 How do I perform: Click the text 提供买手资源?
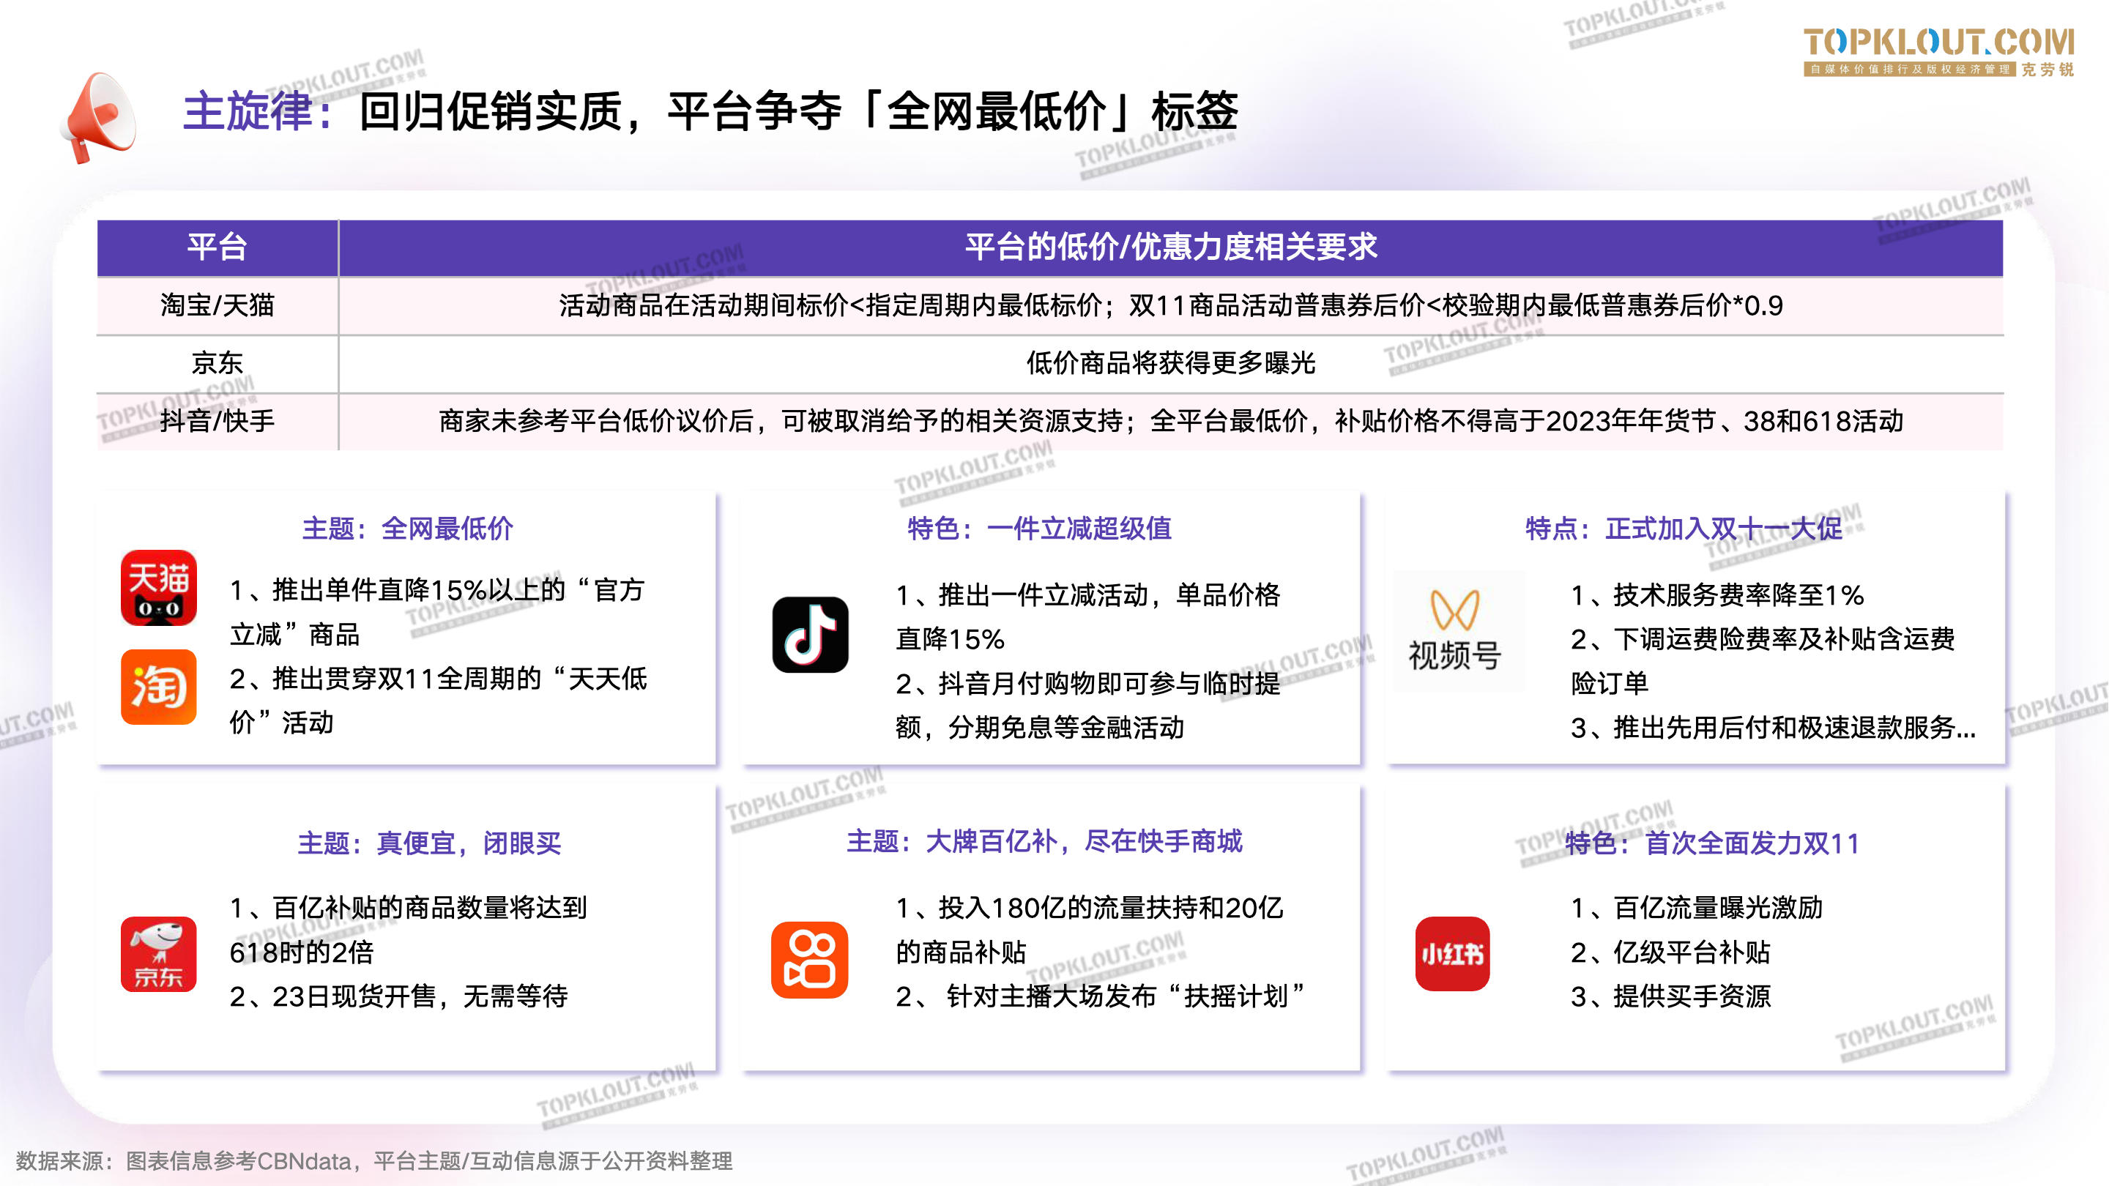point(1670,996)
